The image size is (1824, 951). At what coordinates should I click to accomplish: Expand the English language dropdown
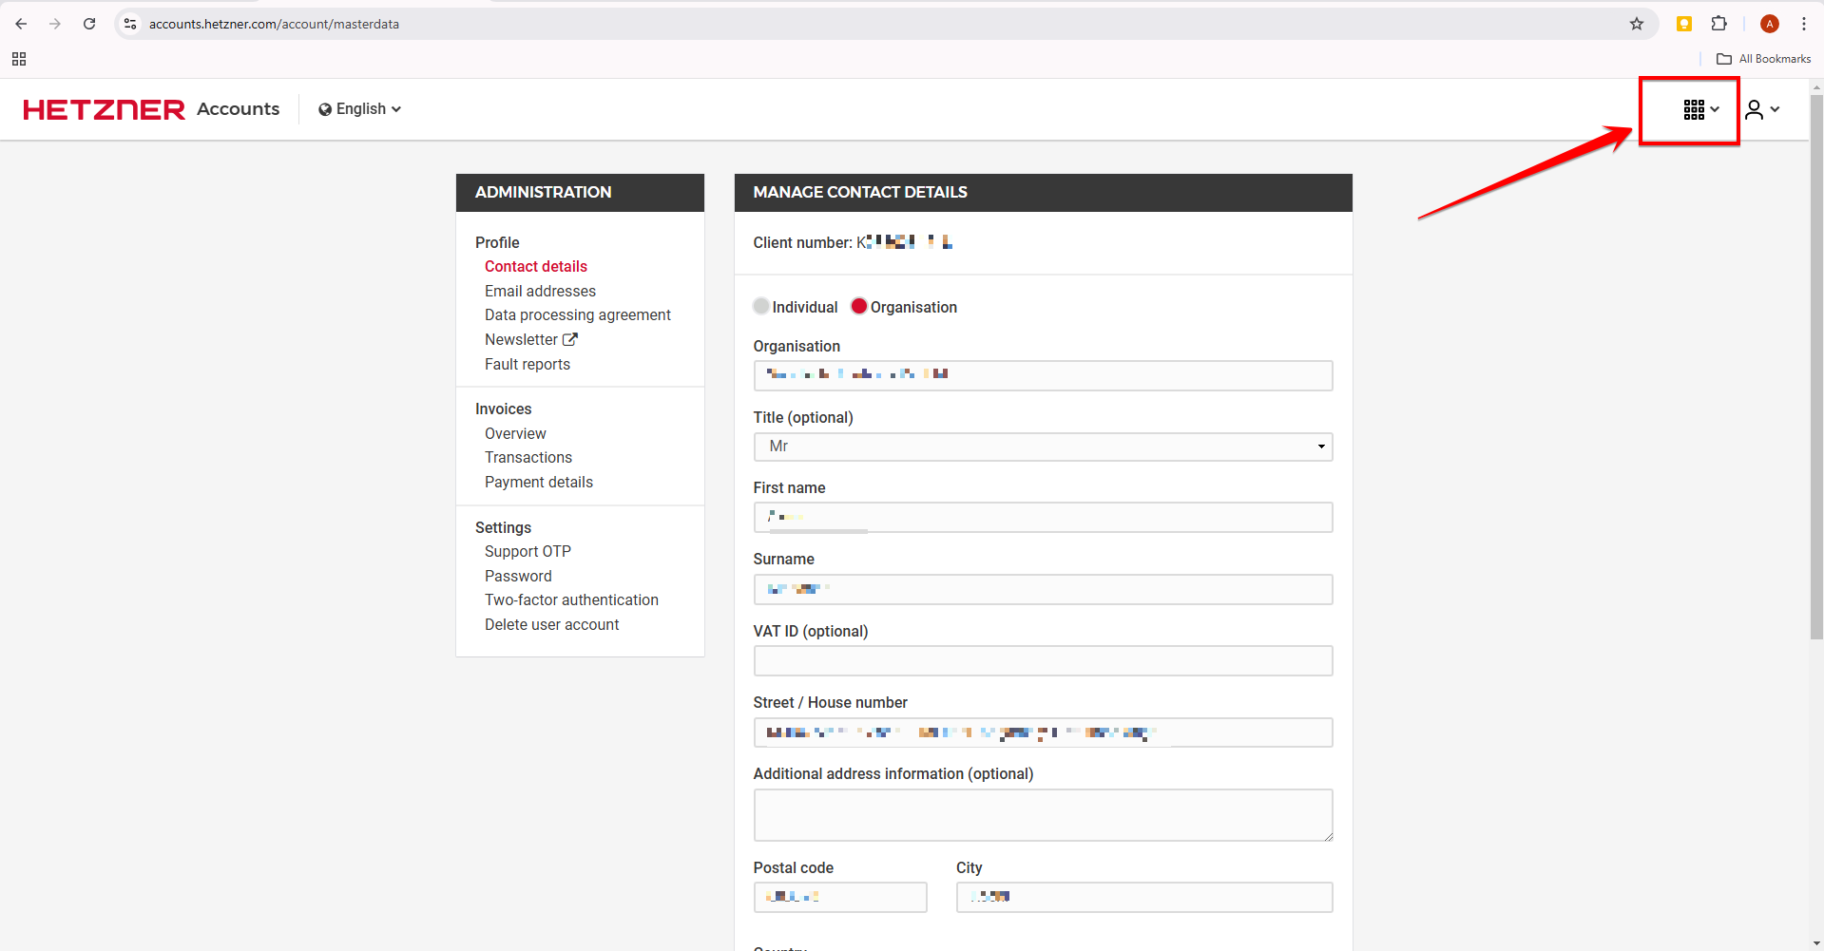click(360, 109)
